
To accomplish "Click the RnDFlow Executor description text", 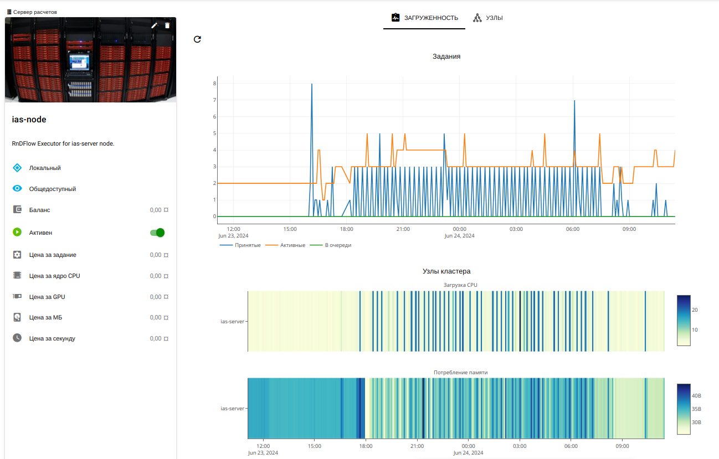I will coord(63,143).
